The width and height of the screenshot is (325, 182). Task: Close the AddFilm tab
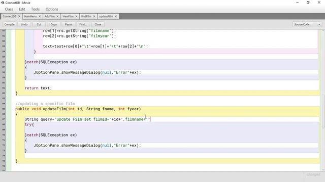[57, 16]
